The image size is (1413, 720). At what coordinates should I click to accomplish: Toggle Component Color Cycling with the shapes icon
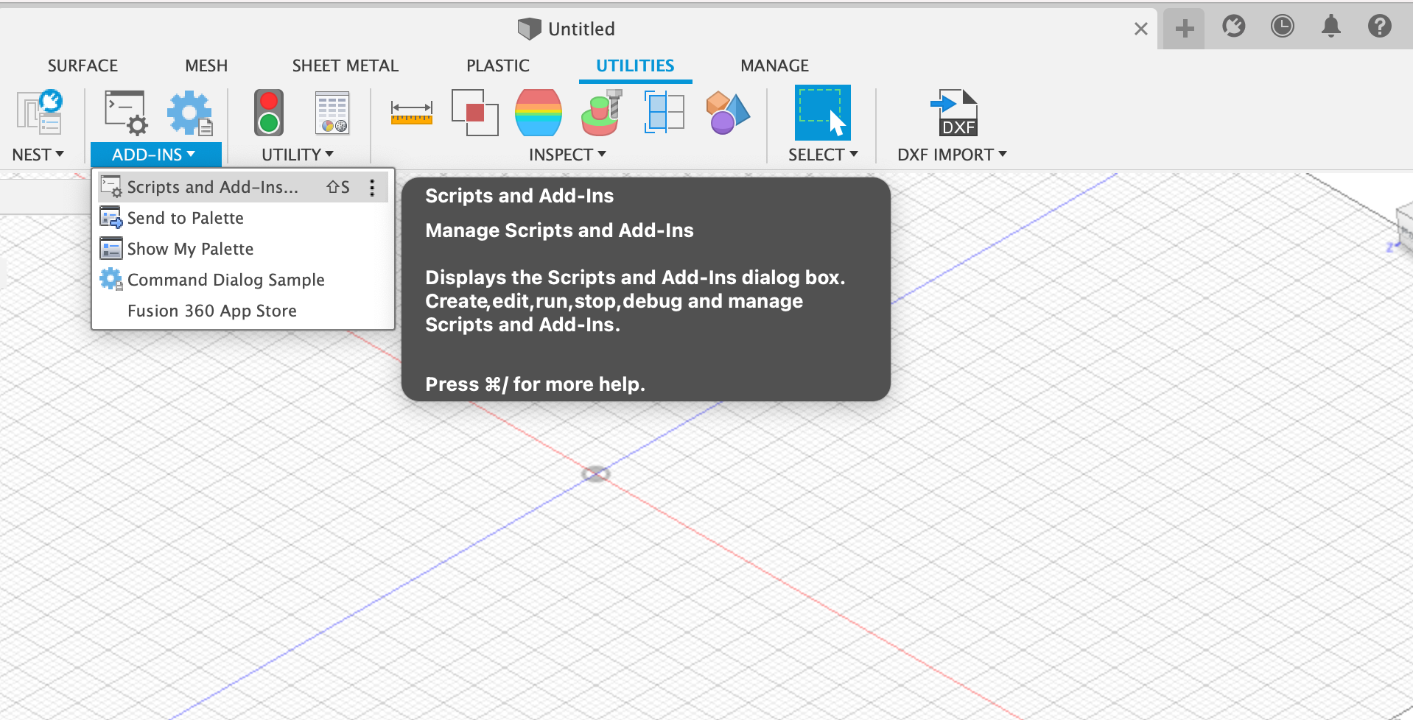(726, 113)
